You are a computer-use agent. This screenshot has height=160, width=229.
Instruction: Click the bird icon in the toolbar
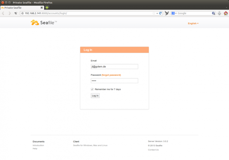[x=167, y=13]
